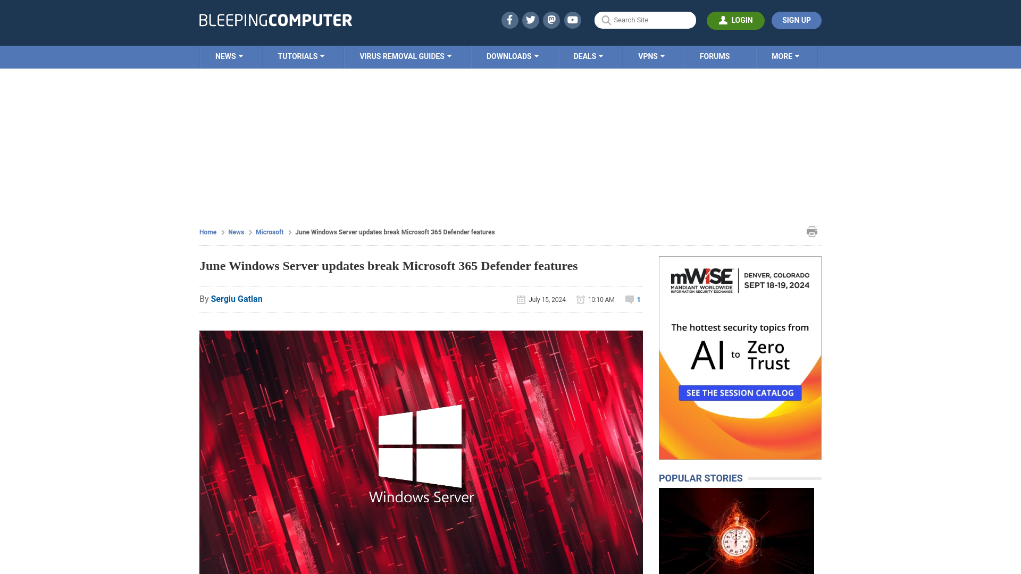Expand the DOWNLOADS dropdown menu
This screenshot has width=1021, height=574.
513,56
